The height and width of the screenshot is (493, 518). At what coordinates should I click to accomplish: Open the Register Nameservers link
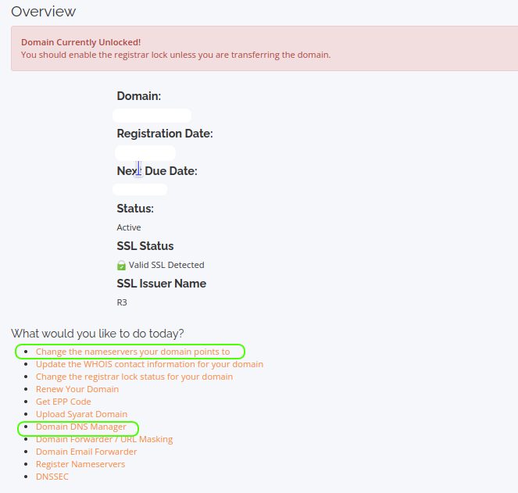click(x=80, y=464)
